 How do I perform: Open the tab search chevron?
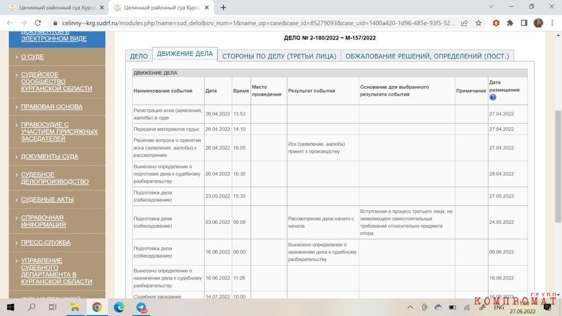491,7
